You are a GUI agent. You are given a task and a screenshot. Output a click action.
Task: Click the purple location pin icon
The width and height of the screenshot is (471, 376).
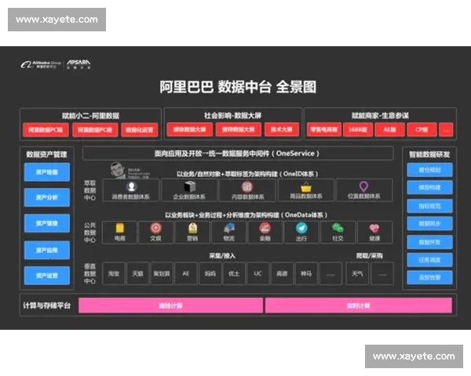pos(363,186)
